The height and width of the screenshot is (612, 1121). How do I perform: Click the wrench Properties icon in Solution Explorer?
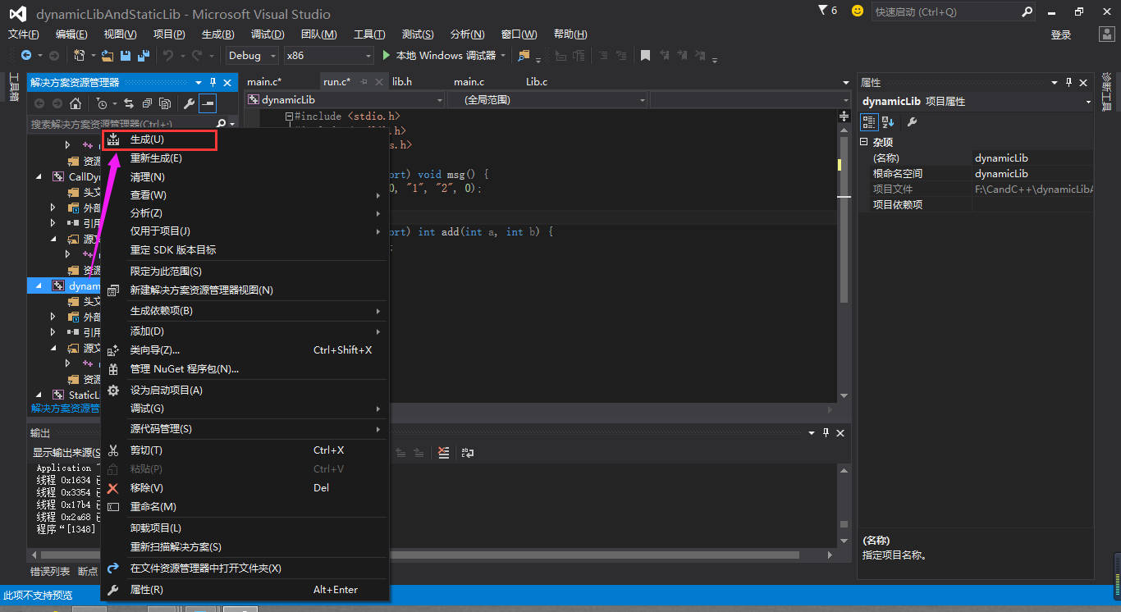189,103
